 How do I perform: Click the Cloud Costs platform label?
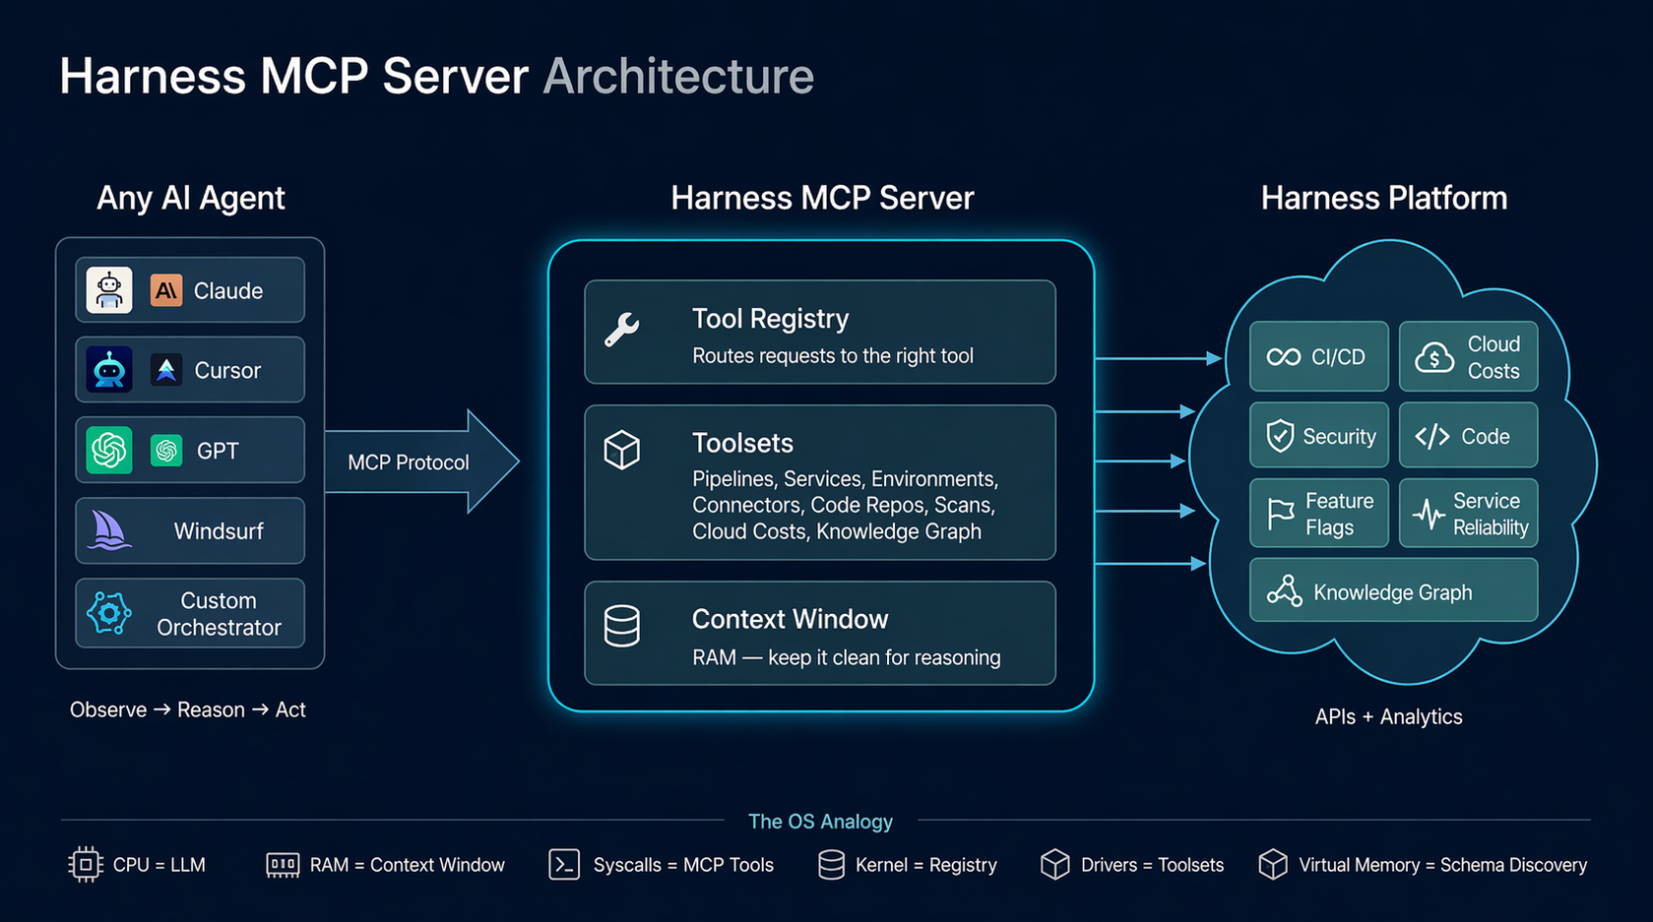[x=1494, y=357]
